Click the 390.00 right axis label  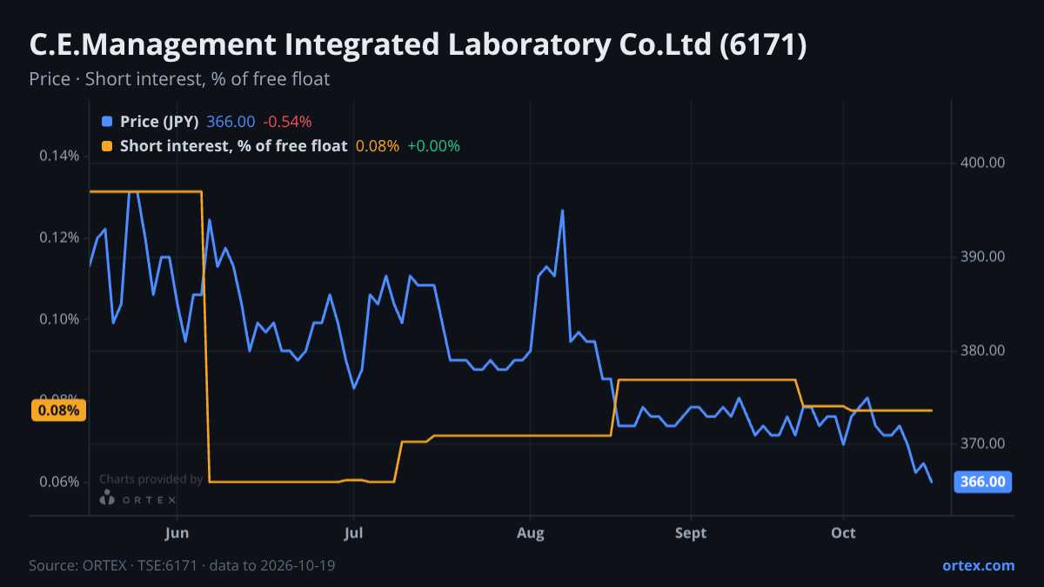click(x=983, y=257)
